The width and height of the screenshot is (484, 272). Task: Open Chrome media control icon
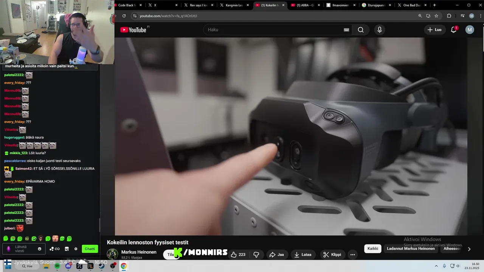tap(462, 16)
